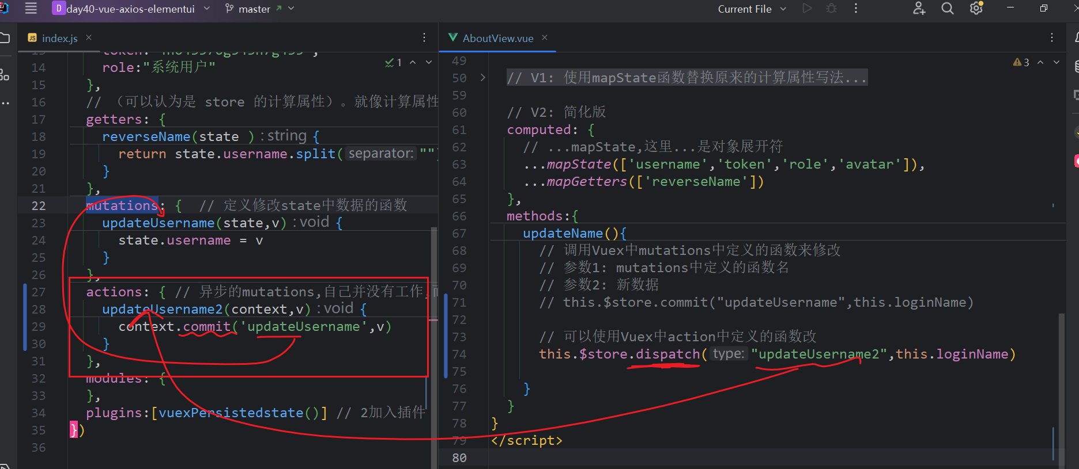1079x469 pixels.
Task: Go to previous problem in AboutView.vue
Action: point(1040,62)
